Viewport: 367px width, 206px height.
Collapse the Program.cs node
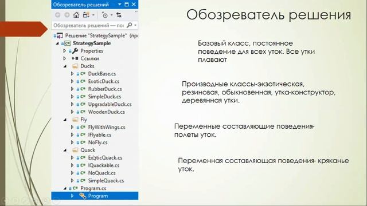tap(65, 188)
